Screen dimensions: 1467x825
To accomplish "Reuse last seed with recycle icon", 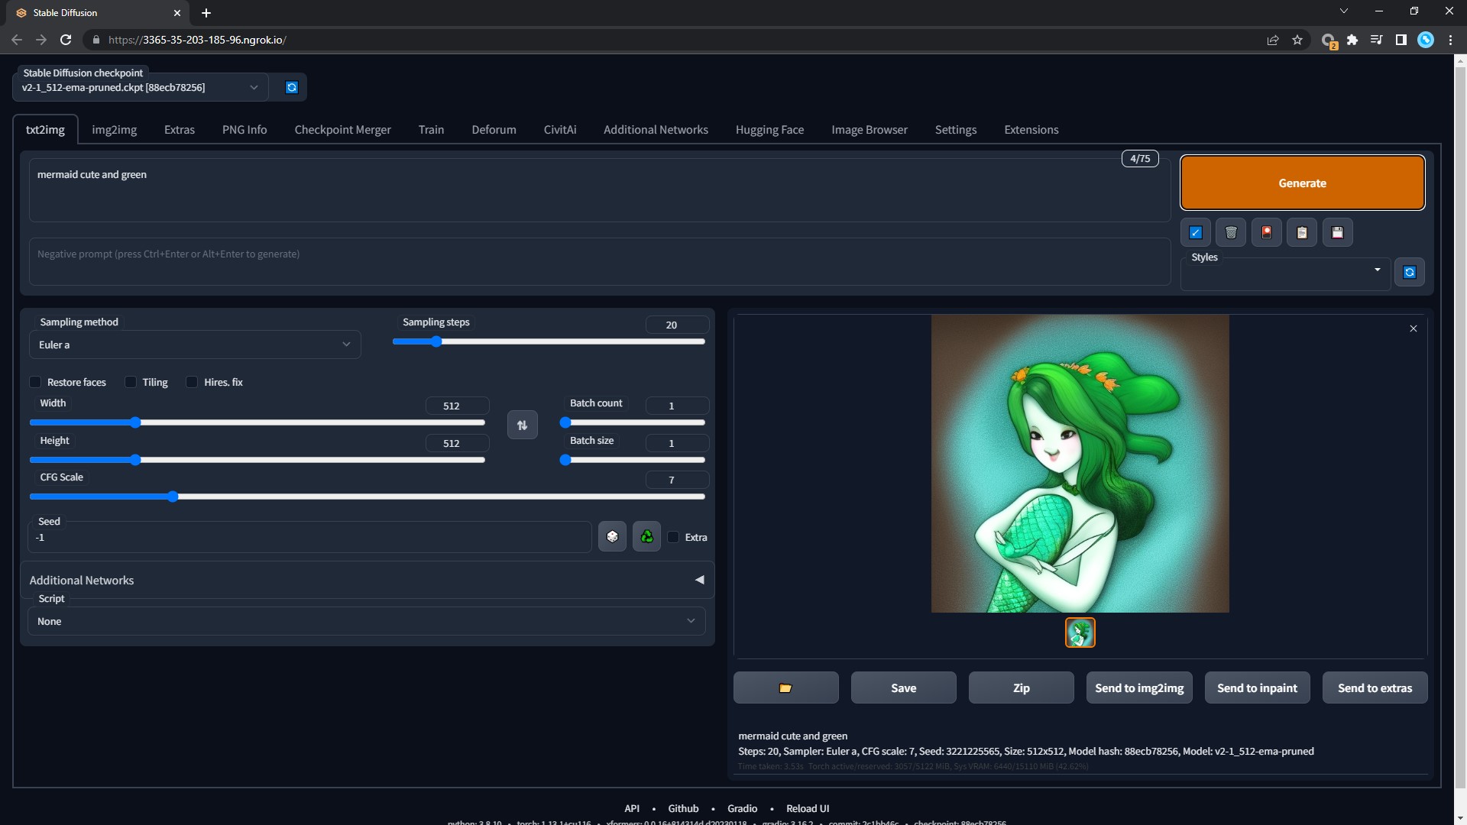I will point(646,537).
